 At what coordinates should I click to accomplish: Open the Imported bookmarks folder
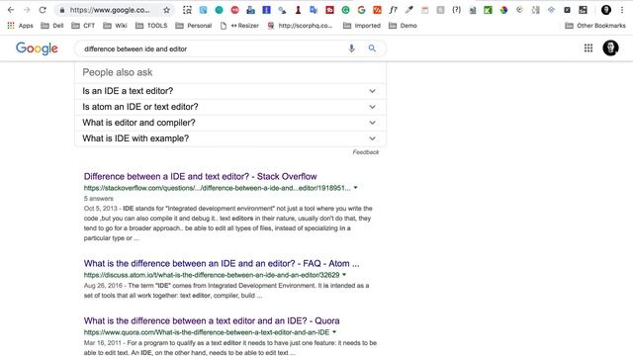362,26
